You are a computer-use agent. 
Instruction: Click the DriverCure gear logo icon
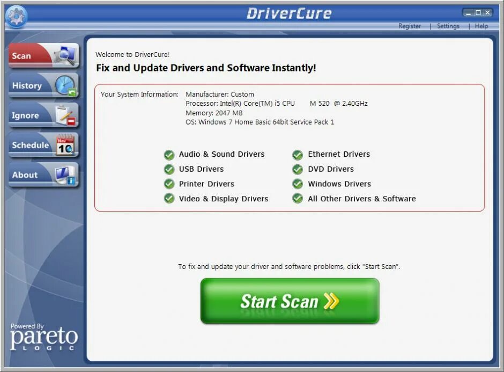pos(17,16)
